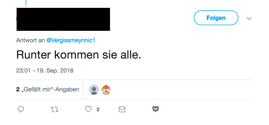The image size is (269, 125).
Task: Click the Folgen button
Action: coord(216,18)
